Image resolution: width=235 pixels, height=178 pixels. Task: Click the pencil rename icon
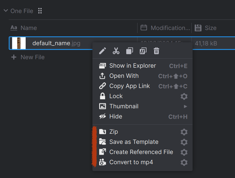[103, 51]
